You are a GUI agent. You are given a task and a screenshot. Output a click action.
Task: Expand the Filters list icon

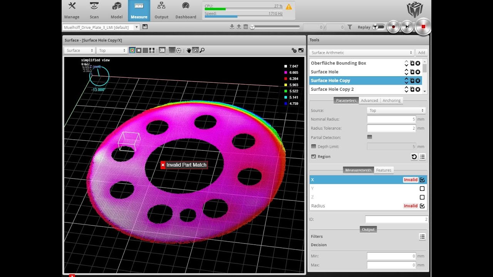coord(422,237)
